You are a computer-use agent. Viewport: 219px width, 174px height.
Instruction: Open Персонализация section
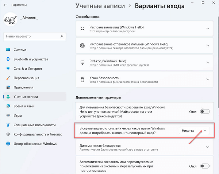[x=35, y=78]
